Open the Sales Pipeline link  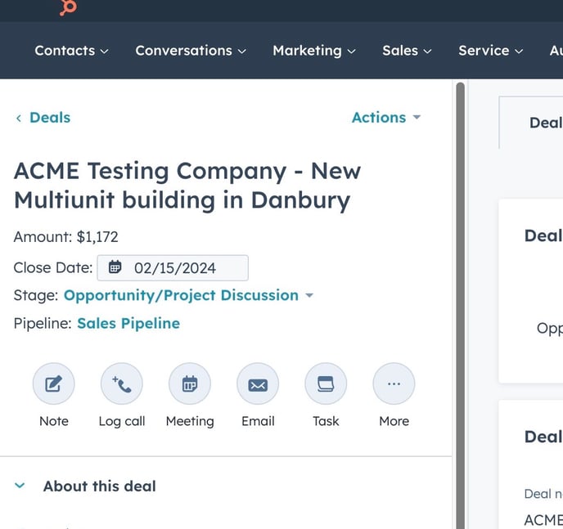128,323
